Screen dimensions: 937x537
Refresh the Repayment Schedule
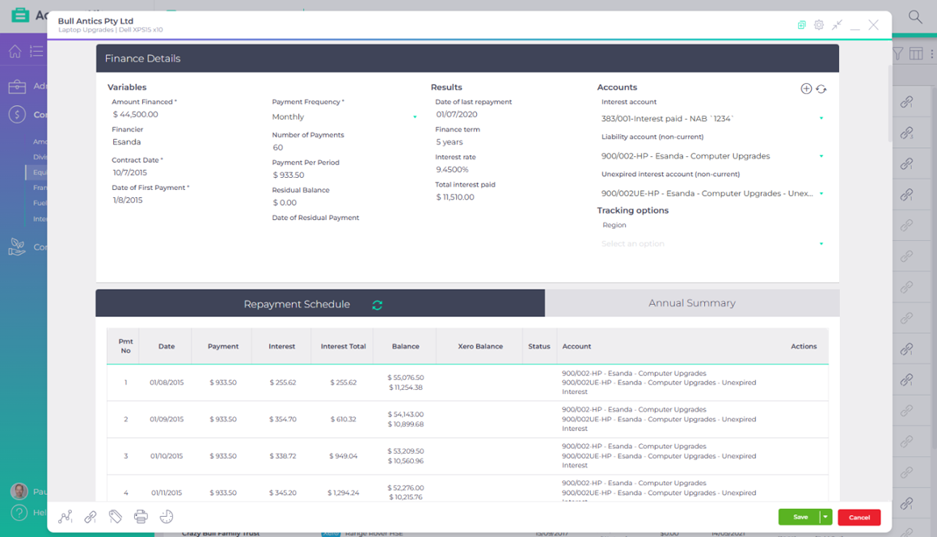point(377,305)
